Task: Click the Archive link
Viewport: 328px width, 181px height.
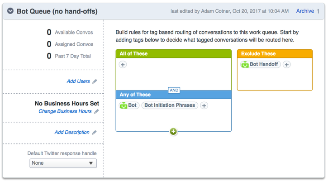Action: pyautogui.click(x=305, y=11)
